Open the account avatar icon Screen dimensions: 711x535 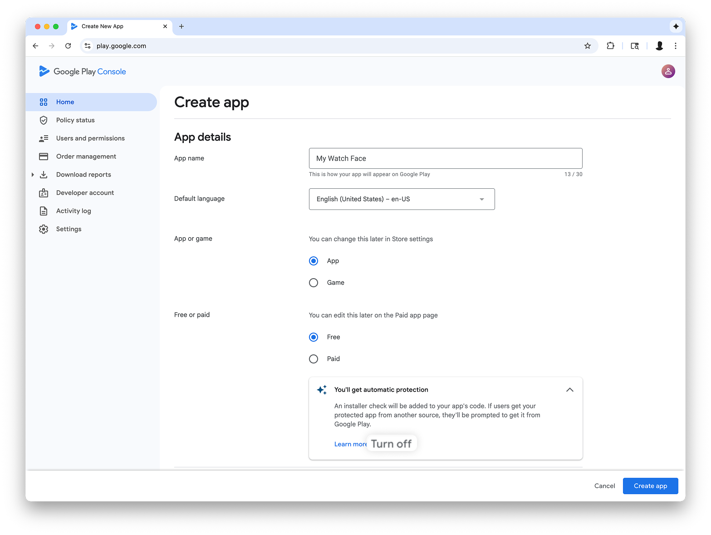tap(668, 71)
